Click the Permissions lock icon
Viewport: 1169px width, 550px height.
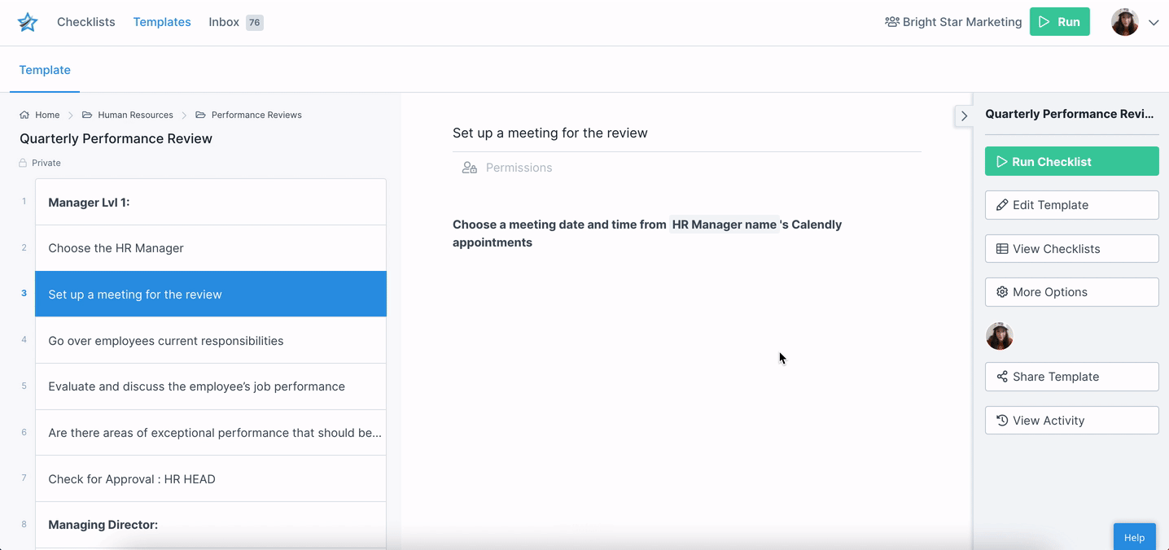tap(470, 168)
